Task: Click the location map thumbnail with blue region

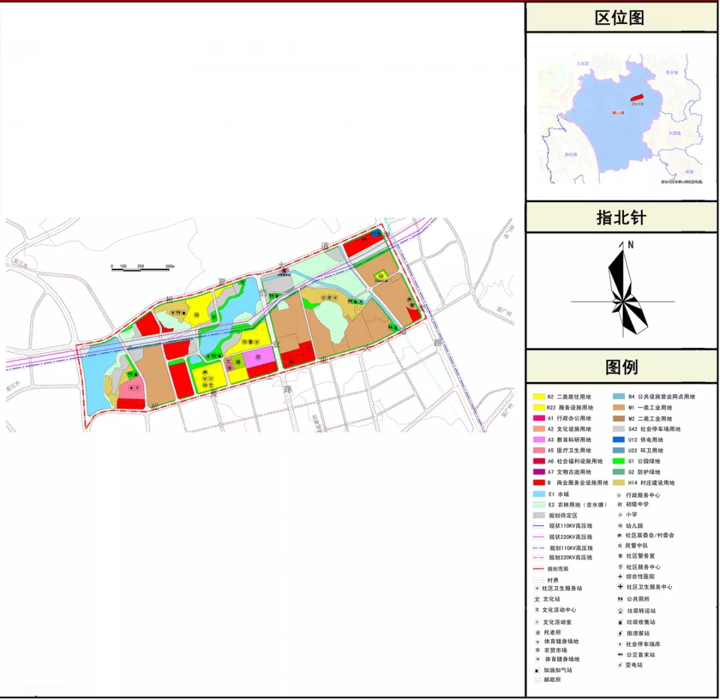Action: pyautogui.click(x=621, y=117)
